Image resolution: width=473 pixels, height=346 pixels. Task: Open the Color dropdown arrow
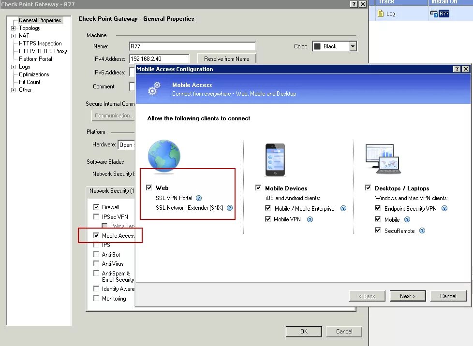[x=353, y=46]
